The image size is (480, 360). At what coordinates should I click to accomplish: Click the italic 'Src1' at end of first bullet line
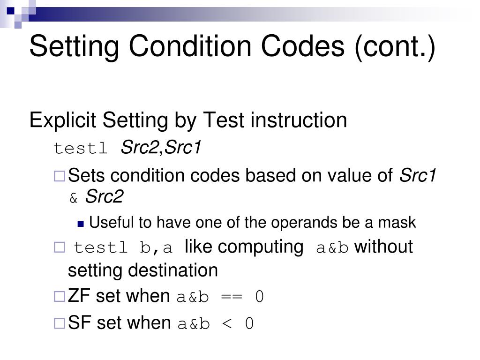tap(418, 175)
